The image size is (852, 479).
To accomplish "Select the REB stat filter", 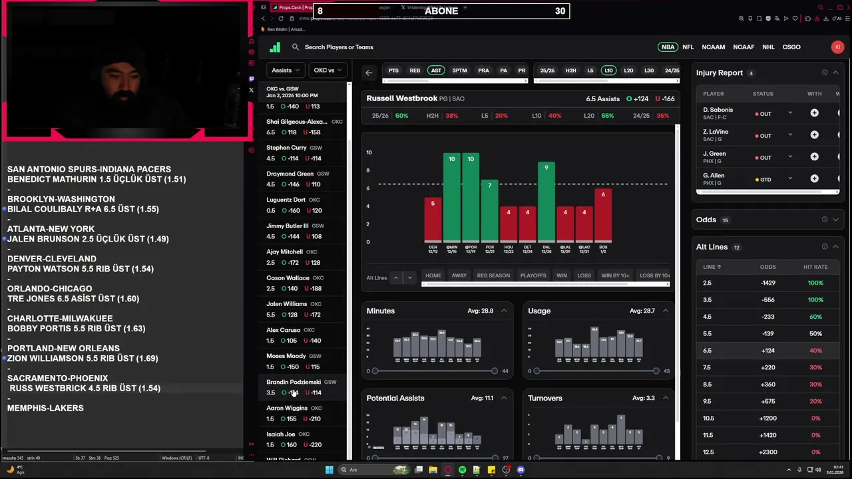I will [415, 71].
